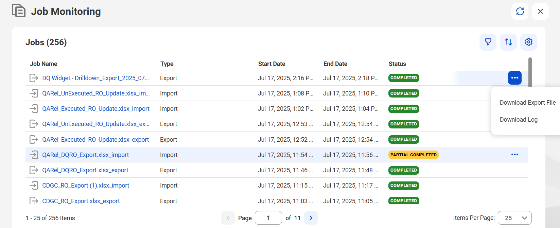The image size is (560, 228).
Task: Click the refresh jobs icon
Action: tap(520, 12)
